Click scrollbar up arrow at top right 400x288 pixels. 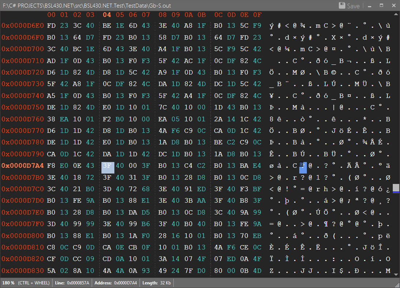pos(396,14)
